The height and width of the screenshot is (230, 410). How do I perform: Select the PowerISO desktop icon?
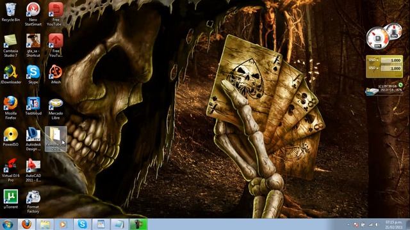[10, 137]
